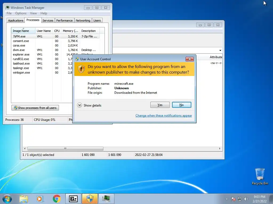Minimize the Windows Task Manager window
Image resolution: width=273 pixels, height=204 pixels.
88,8
